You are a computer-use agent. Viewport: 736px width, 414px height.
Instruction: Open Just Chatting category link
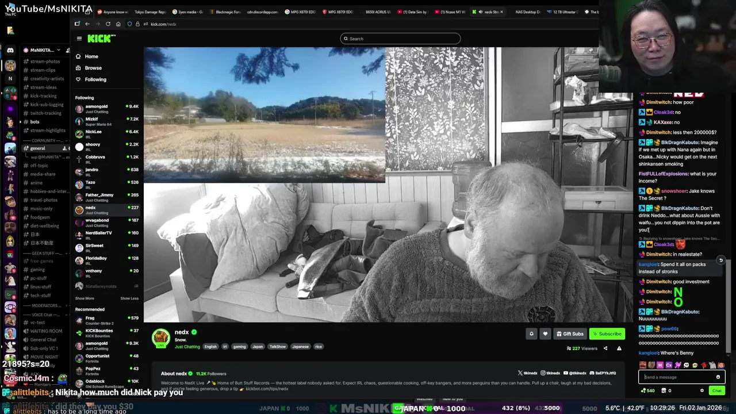click(187, 347)
